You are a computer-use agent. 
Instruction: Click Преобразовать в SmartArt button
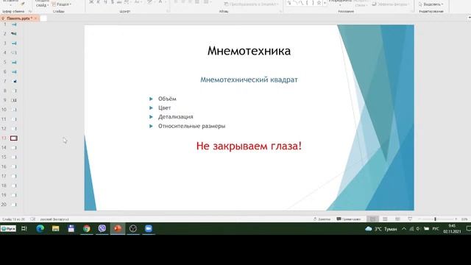[x=251, y=4]
